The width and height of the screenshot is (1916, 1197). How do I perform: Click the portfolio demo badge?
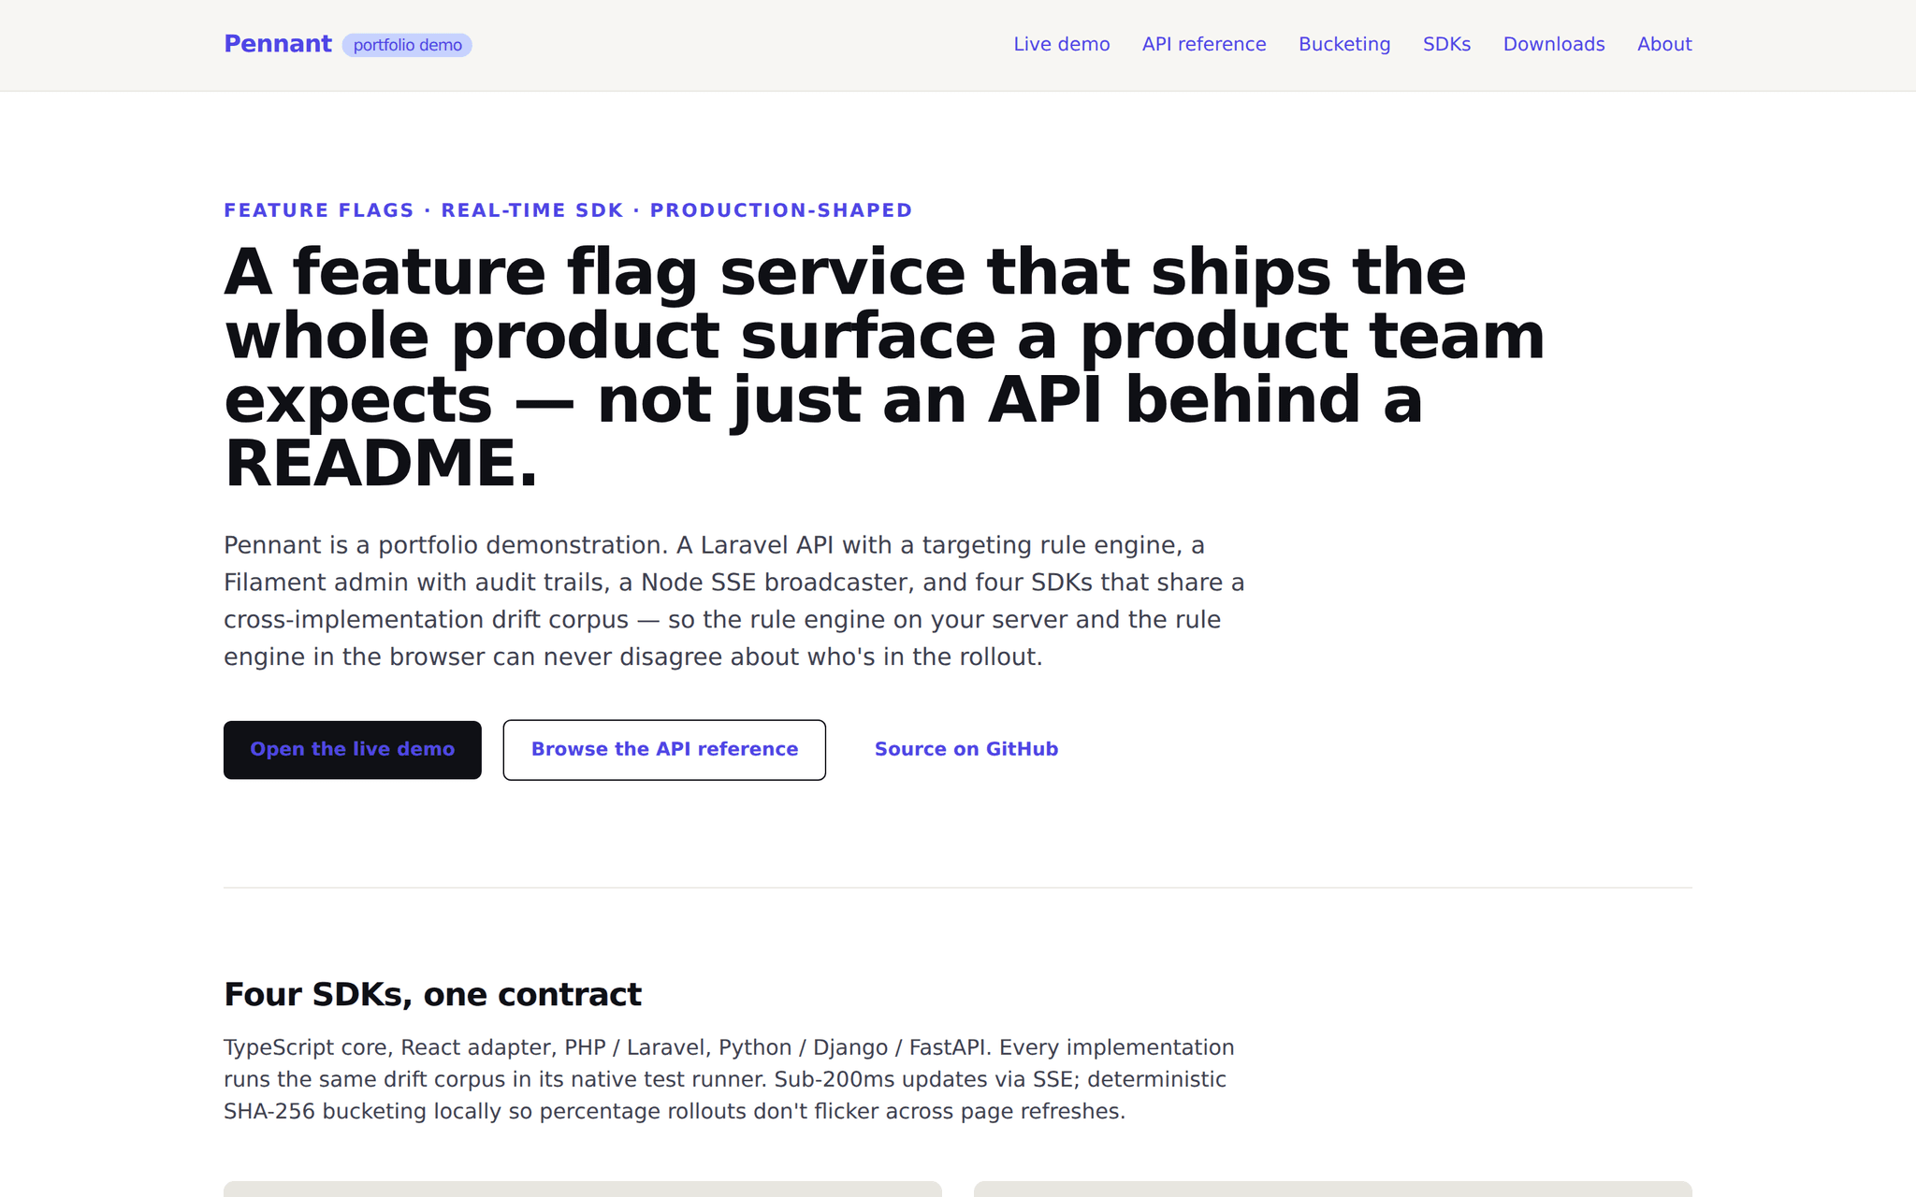(407, 45)
